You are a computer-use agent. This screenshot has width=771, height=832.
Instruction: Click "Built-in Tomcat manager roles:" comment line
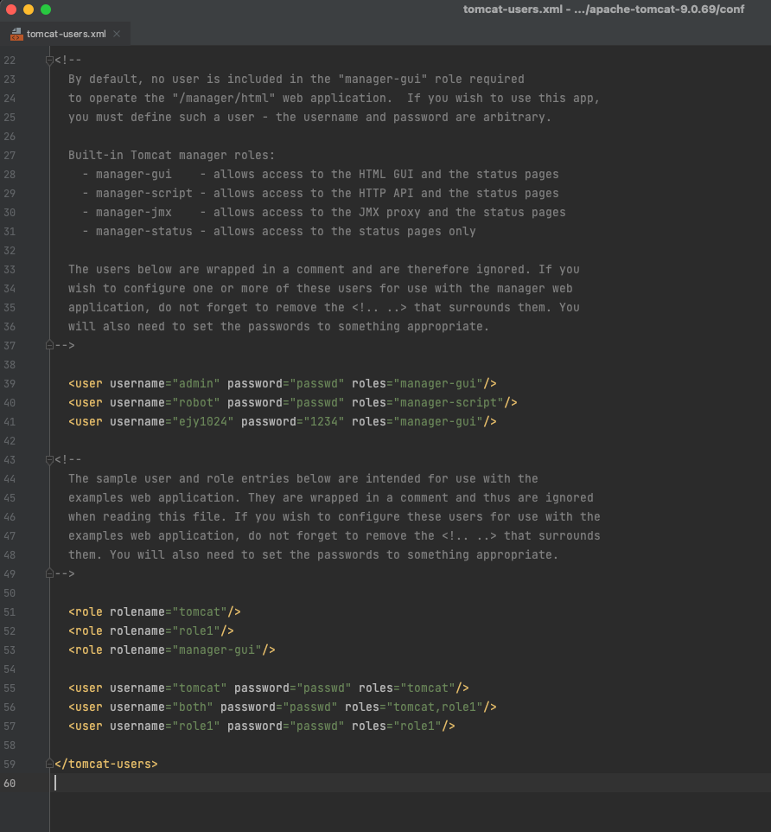pos(171,156)
